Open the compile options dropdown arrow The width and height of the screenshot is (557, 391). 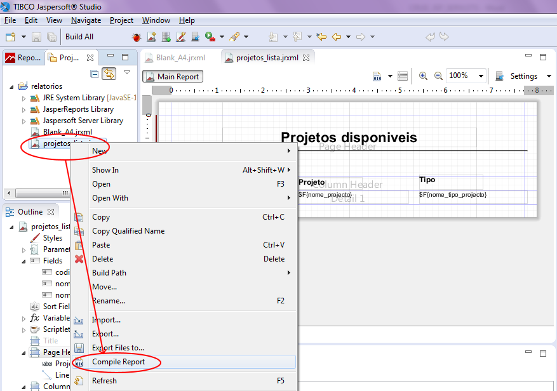(x=390, y=76)
